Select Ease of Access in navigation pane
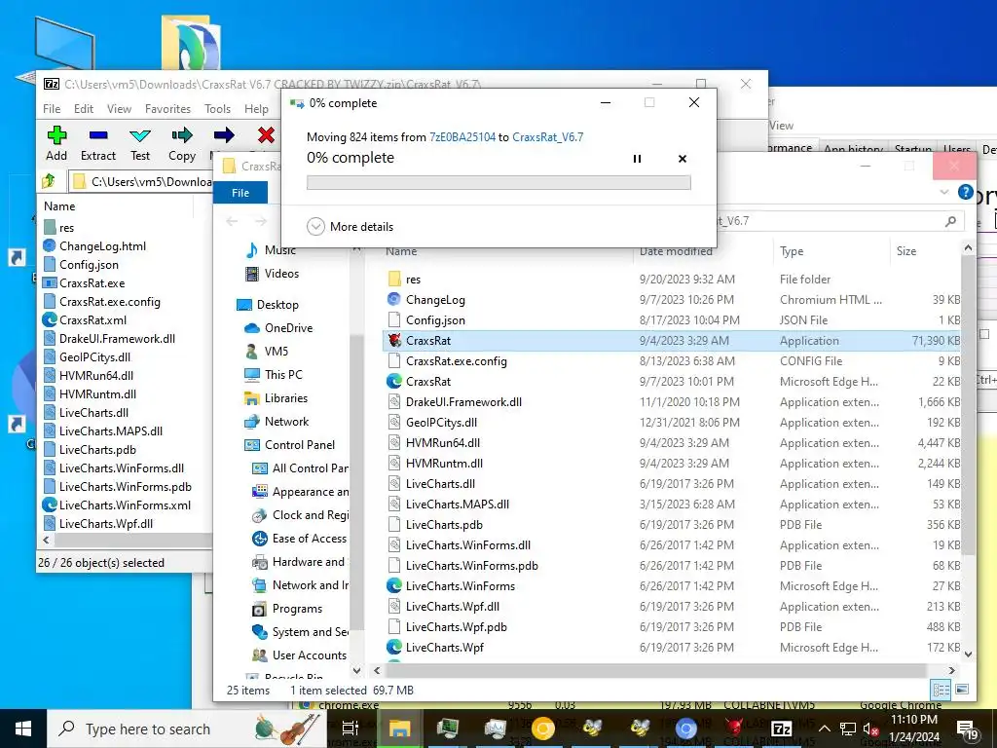The width and height of the screenshot is (997, 748). click(x=300, y=539)
